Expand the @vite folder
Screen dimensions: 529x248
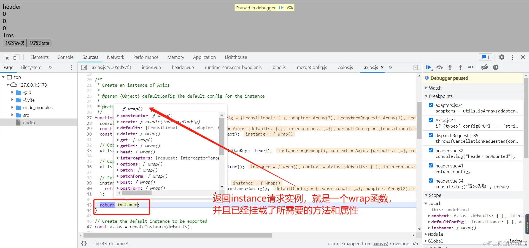(x=12, y=100)
